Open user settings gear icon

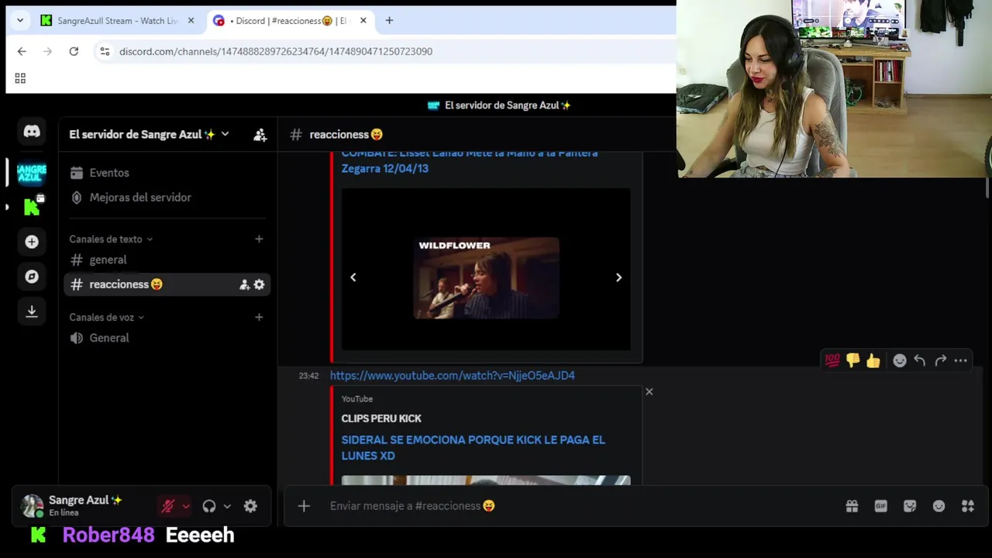pyautogui.click(x=250, y=506)
